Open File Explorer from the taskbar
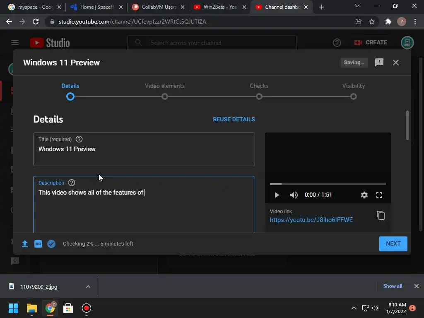 tap(31, 308)
